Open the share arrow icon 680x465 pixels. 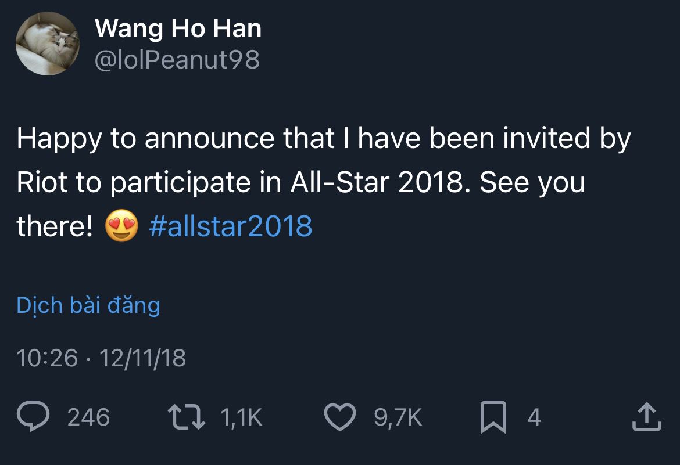click(647, 417)
